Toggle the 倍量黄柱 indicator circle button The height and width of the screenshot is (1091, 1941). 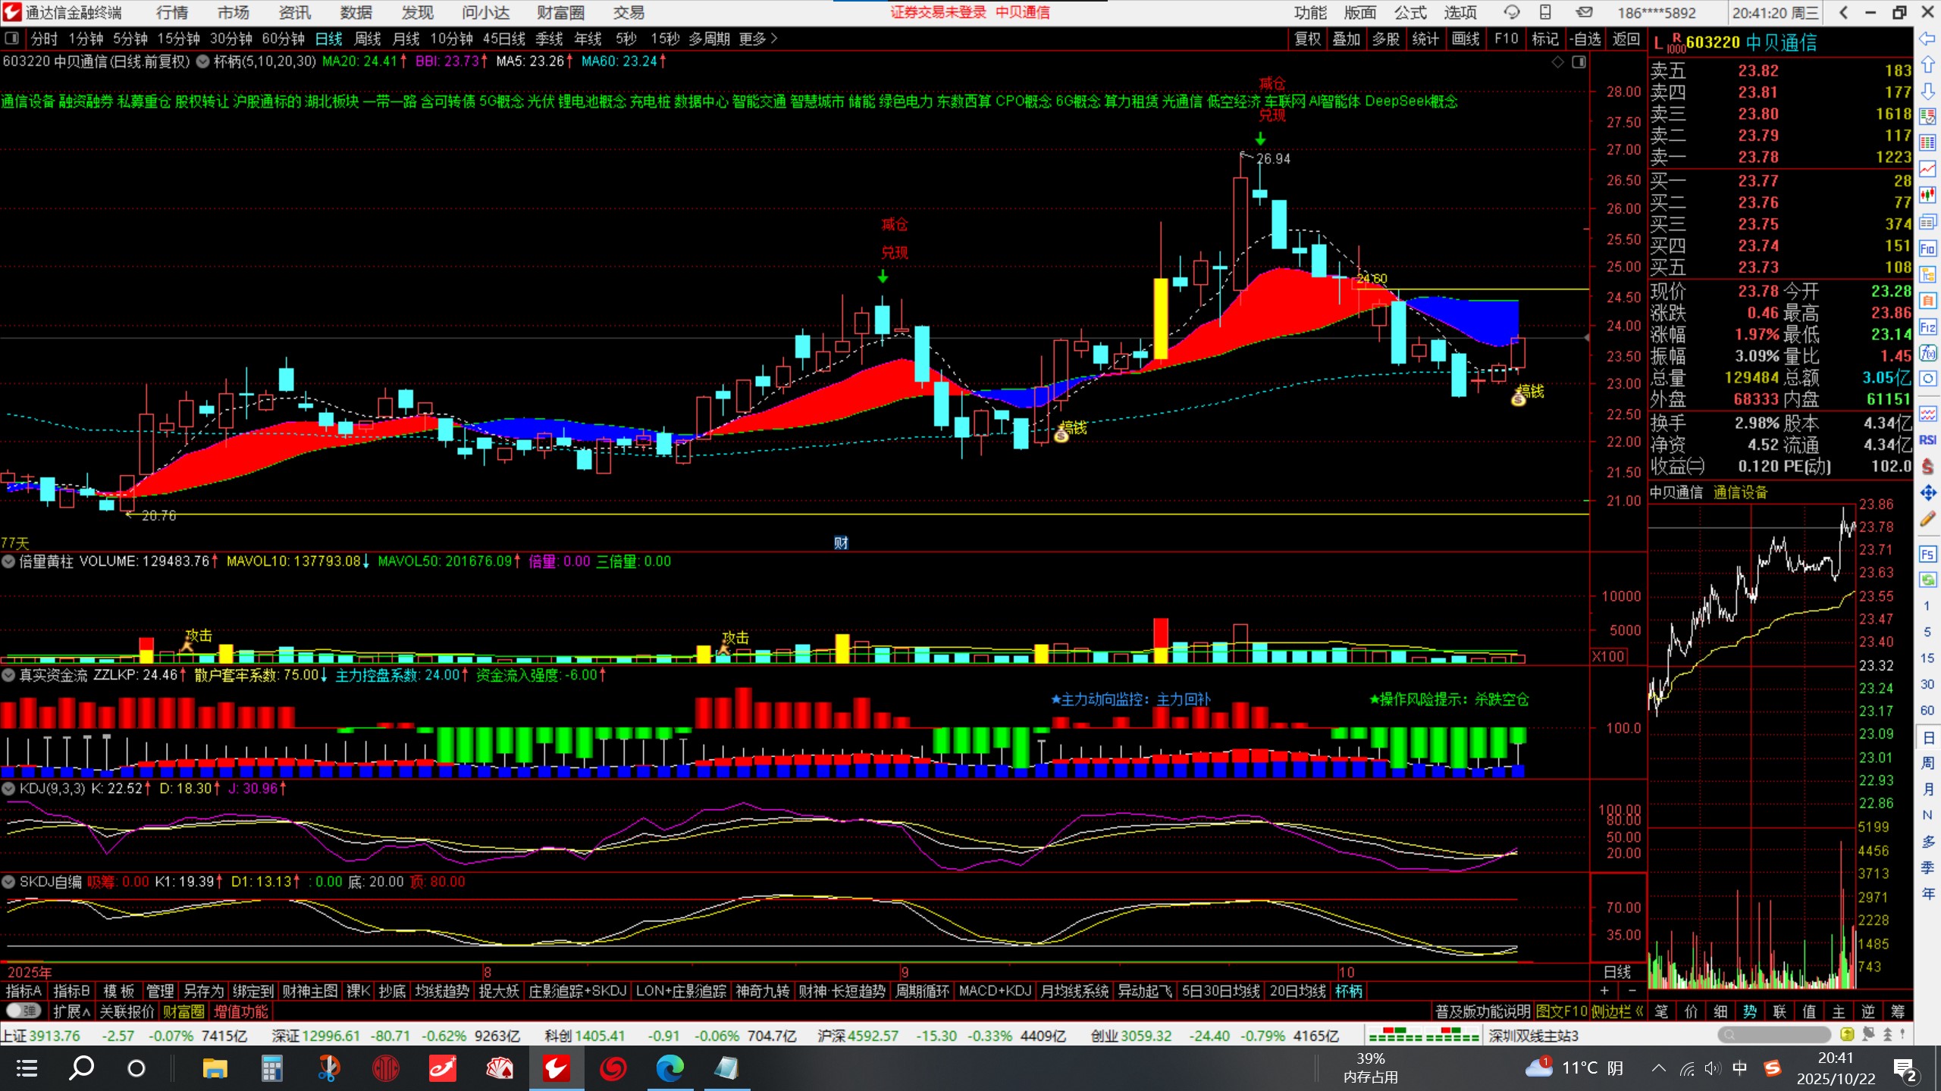8,561
